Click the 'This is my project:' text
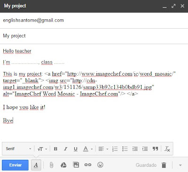The height and width of the screenshot is (172, 188). 23,74
